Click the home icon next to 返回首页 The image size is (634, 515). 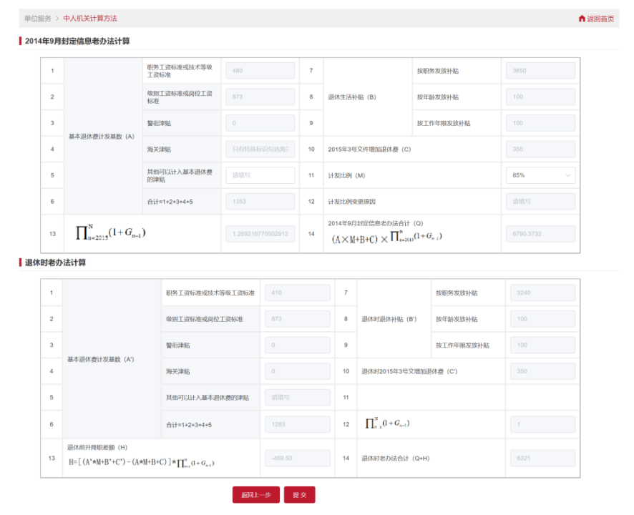point(581,19)
